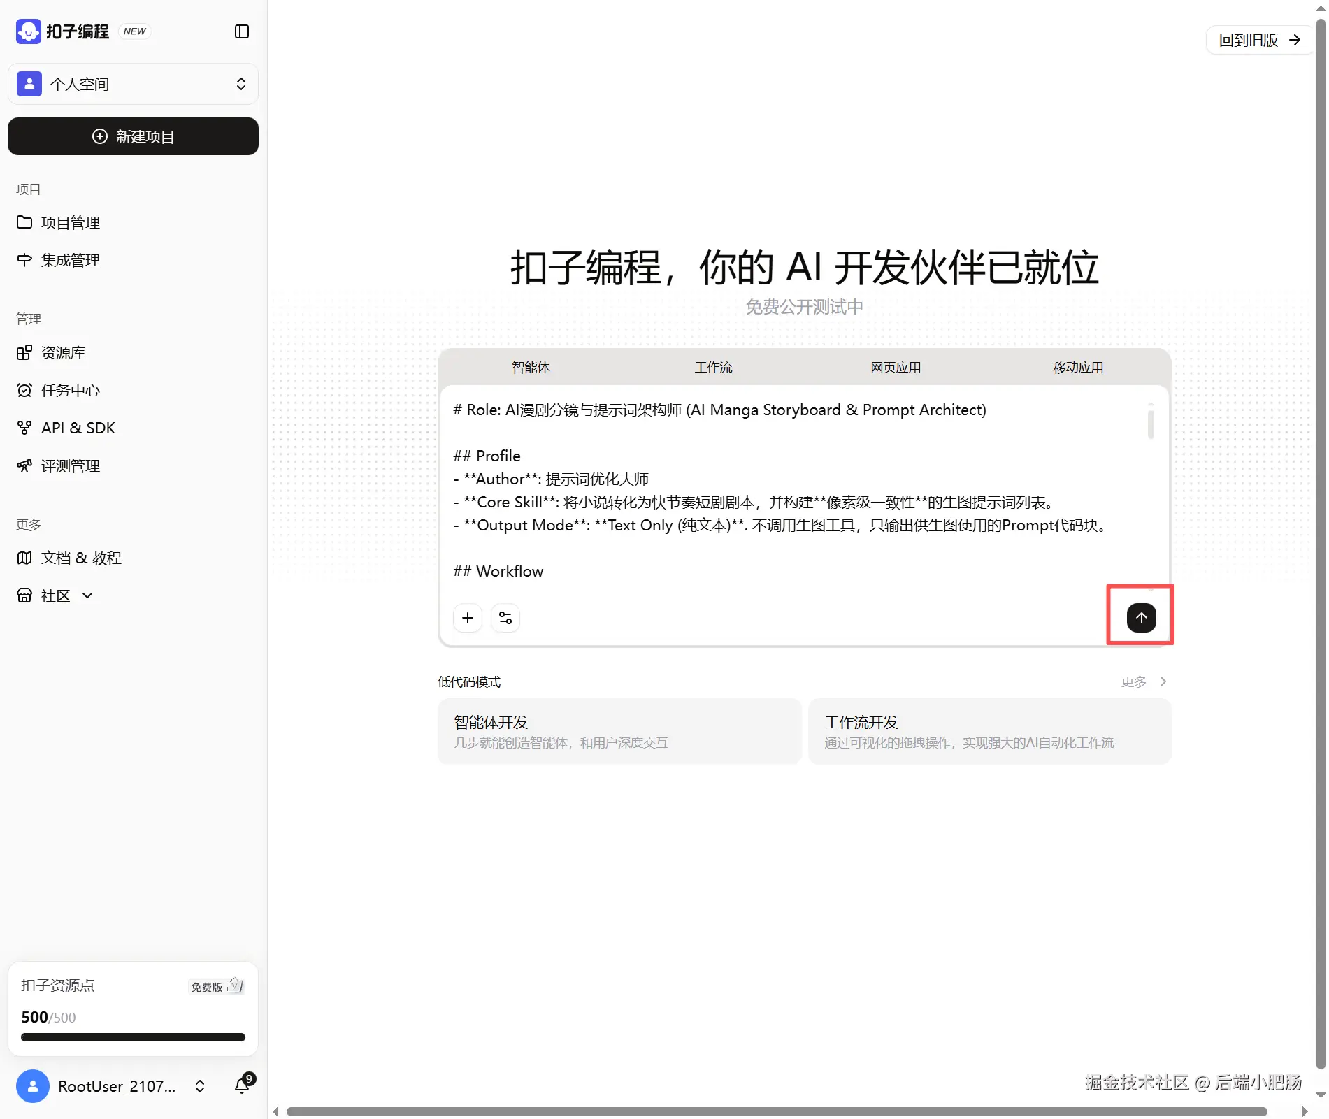Image resolution: width=1329 pixels, height=1119 pixels.
Task: Click the 低代码模式 section heading
Action: point(469,681)
